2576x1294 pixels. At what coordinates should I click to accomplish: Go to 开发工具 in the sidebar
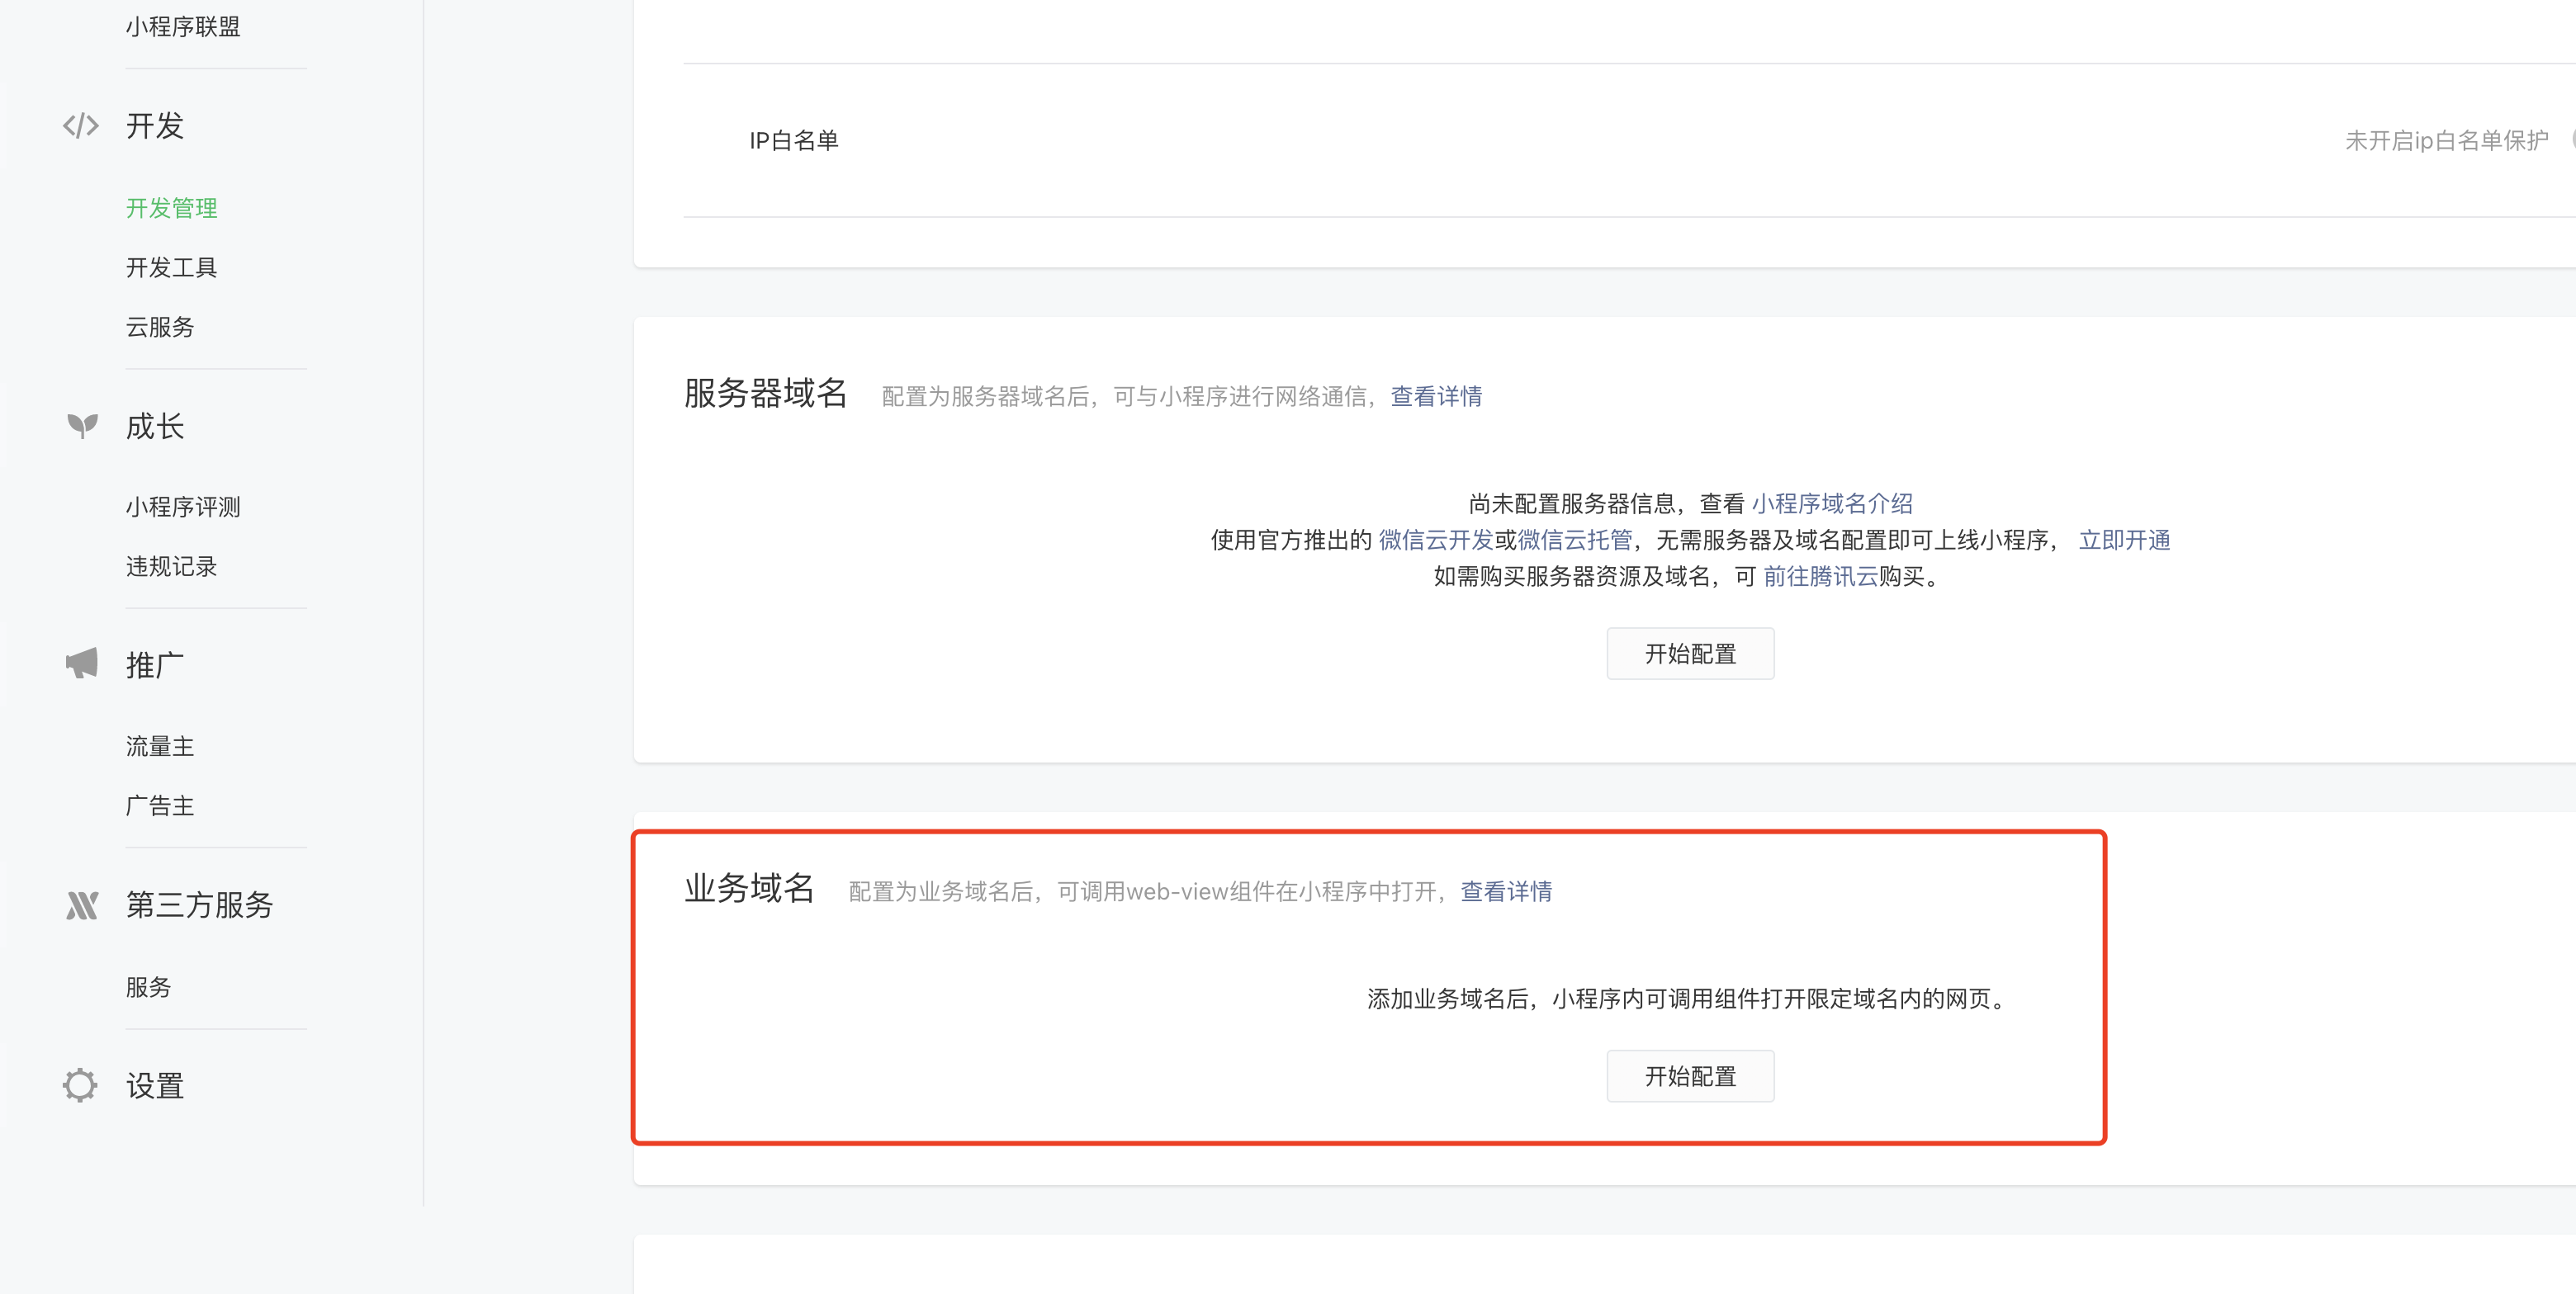[171, 267]
